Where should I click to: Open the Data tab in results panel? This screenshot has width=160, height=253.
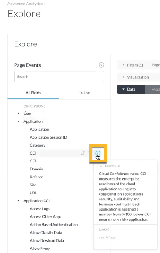[x=131, y=89]
